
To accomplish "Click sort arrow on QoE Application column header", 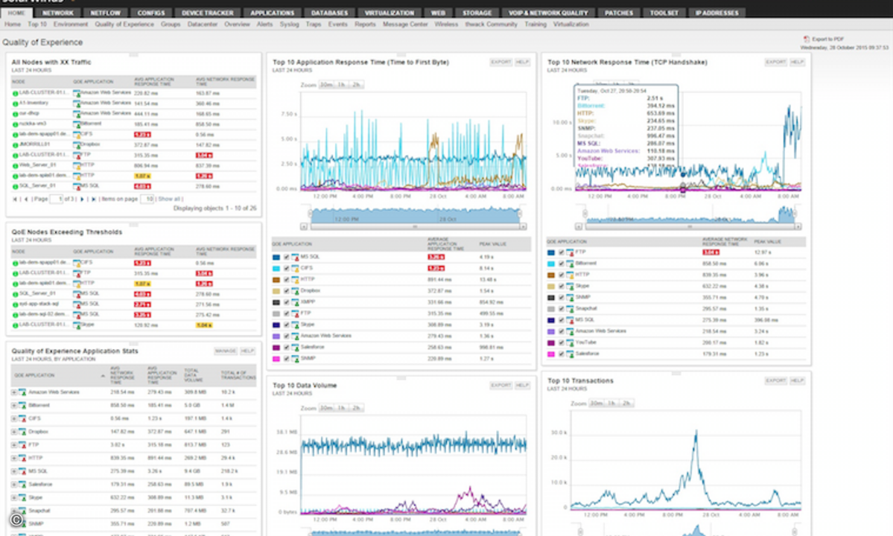I will (103, 375).
